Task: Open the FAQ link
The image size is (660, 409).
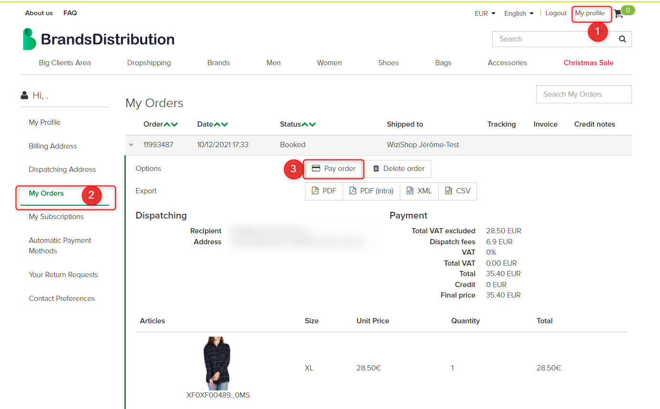Action: (x=70, y=13)
